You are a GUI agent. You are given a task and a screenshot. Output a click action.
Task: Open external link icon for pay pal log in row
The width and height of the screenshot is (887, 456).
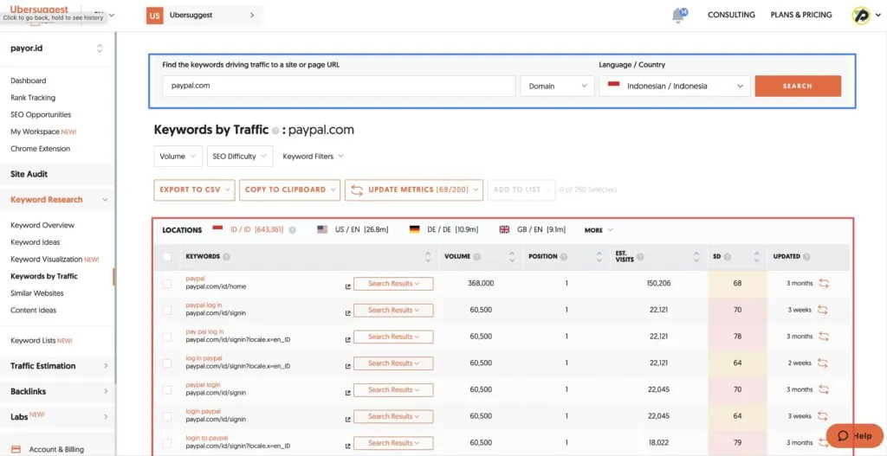pos(347,340)
